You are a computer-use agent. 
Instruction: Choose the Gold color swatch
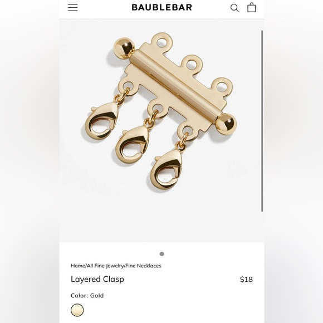tap(77, 310)
